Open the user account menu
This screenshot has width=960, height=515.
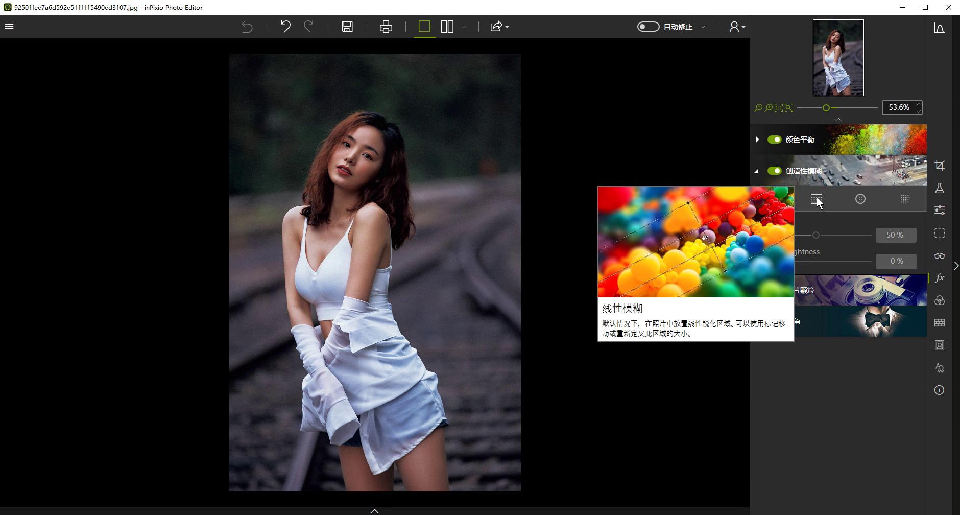(x=736, y=27)
